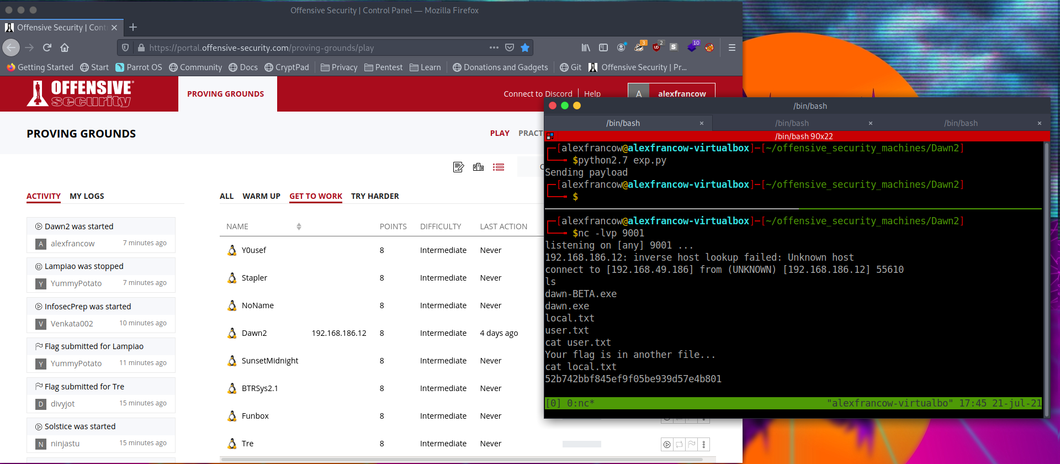Screen dimensions: 1060x464
Task: Click the SunsetMidnight machine name
Action: (269, 361)
